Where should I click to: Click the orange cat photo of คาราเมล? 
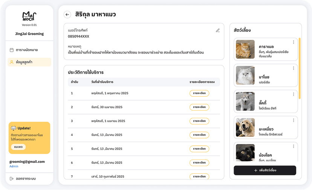245,49
